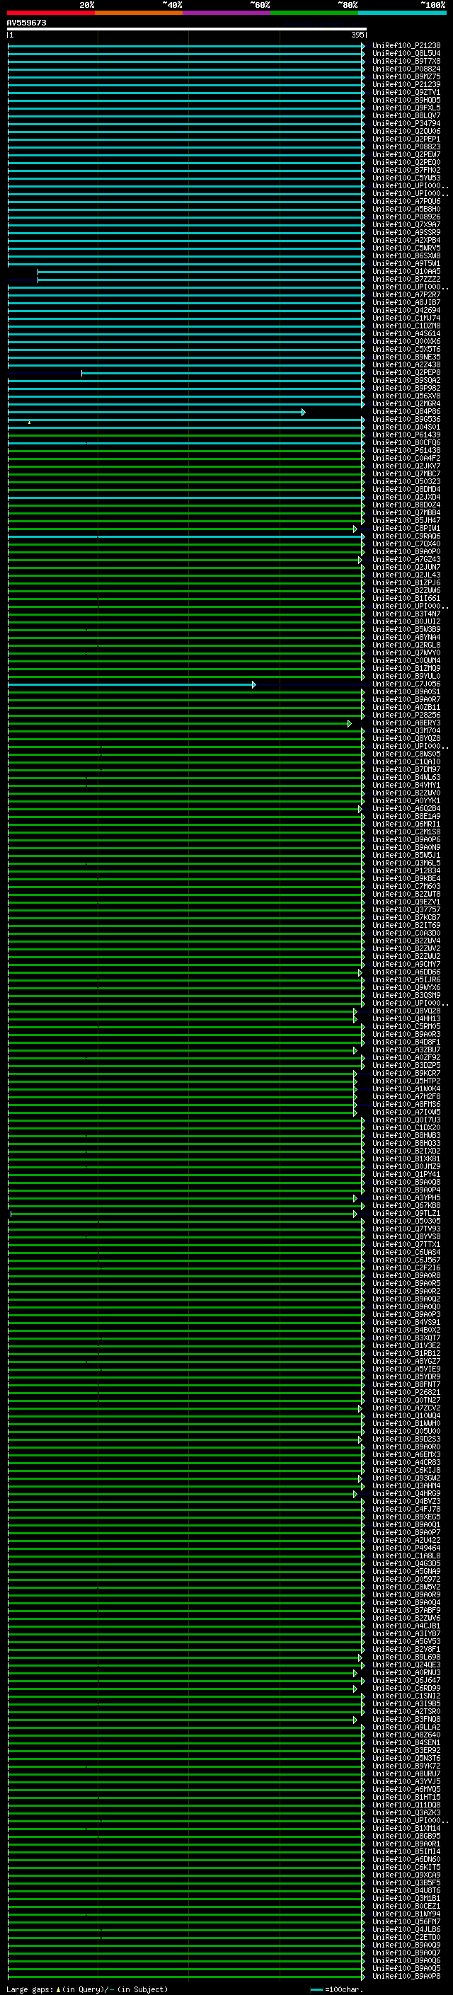Screen dimensions: 453x1995
Task: Click the short cyan bar for C7J056
Action: [x=132, y=684]
